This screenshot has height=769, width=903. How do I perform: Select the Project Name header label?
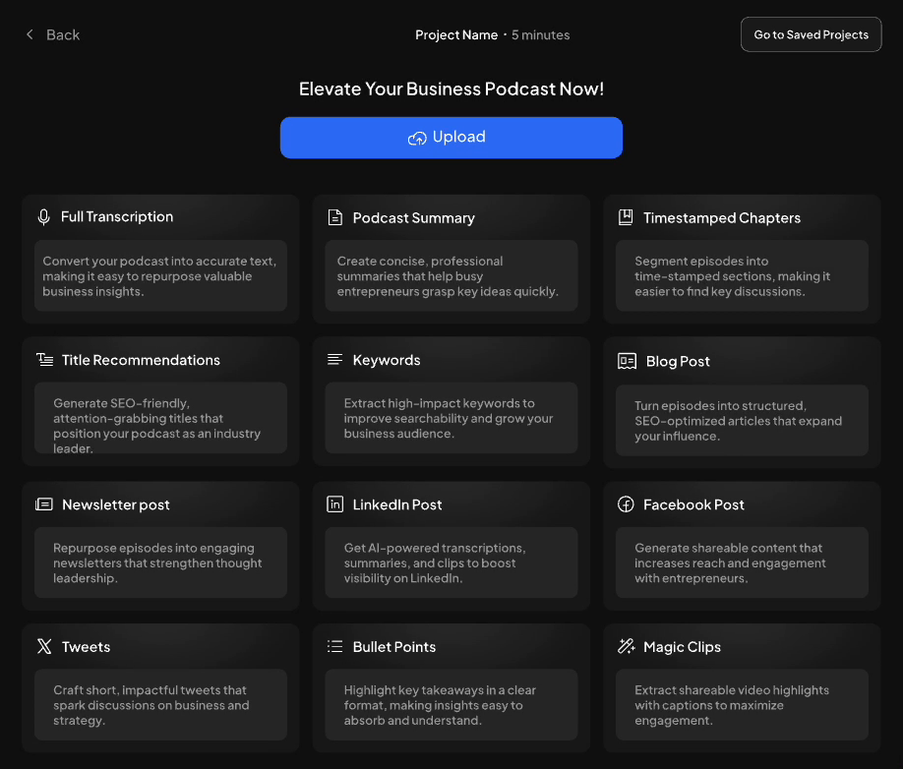pyautogui.click(x=456, y=34)
